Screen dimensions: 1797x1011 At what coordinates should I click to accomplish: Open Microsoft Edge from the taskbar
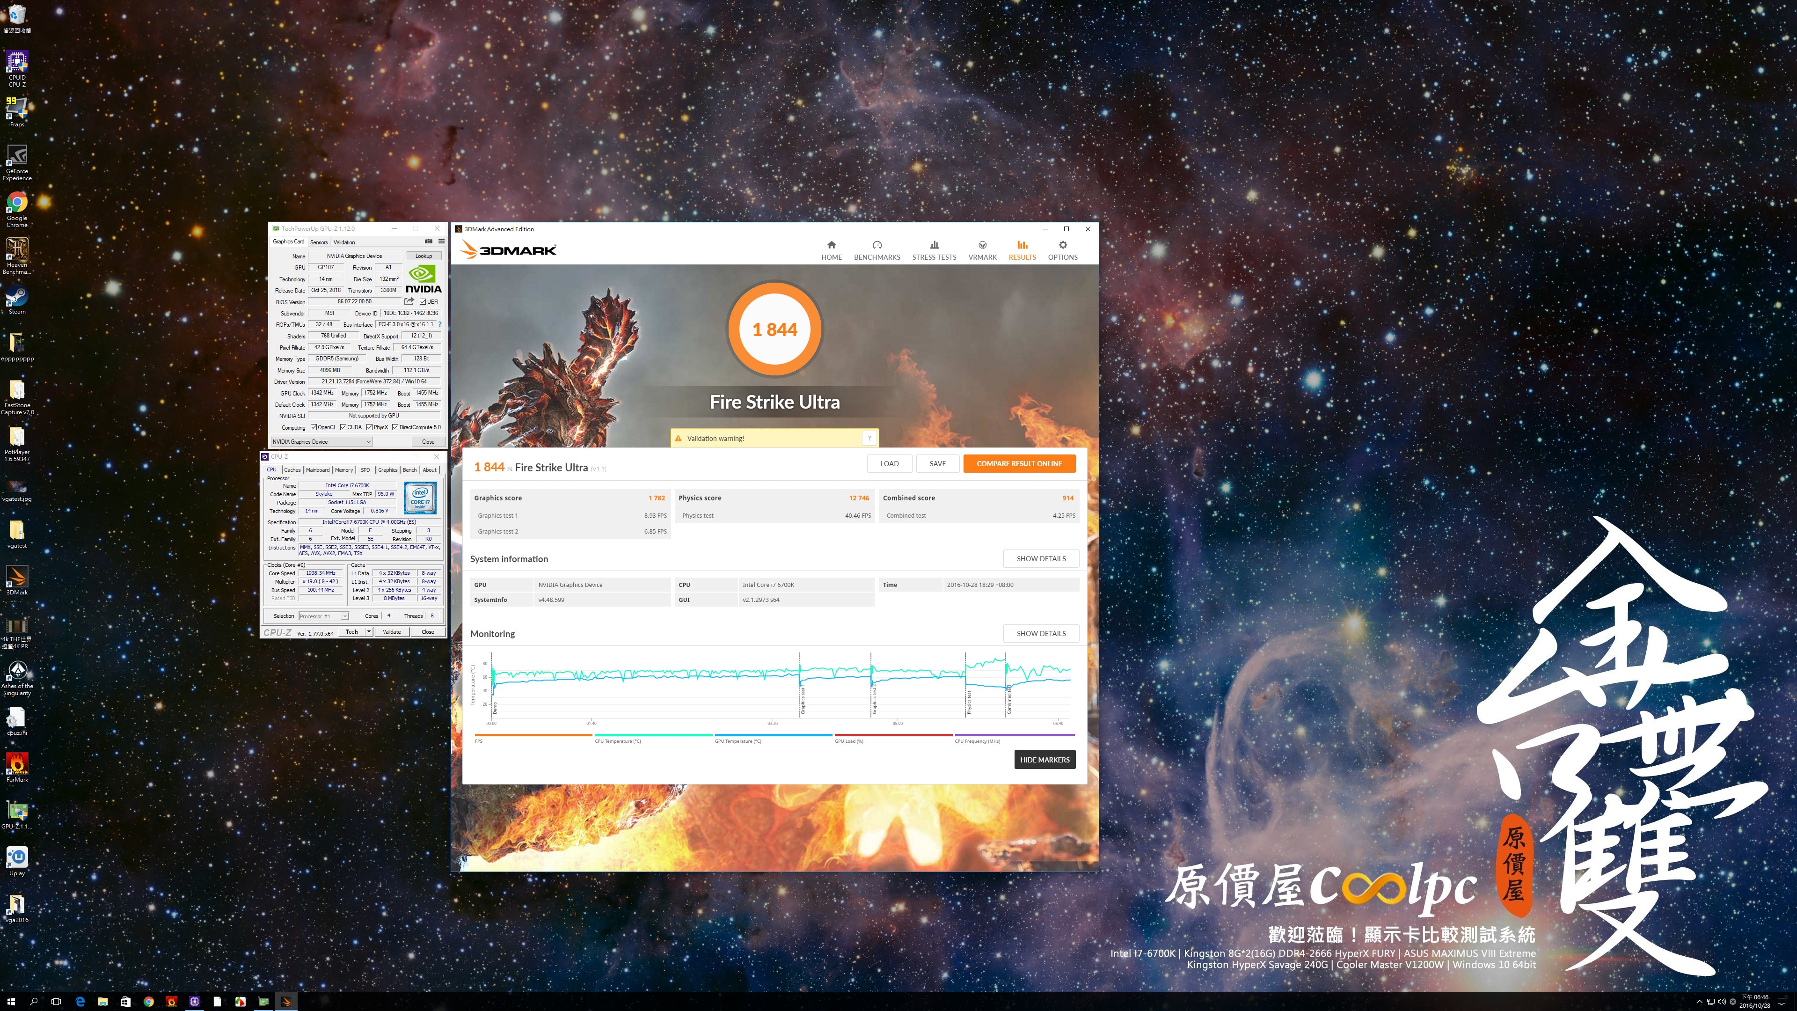pyautogui.click(x=80, y=1001)
